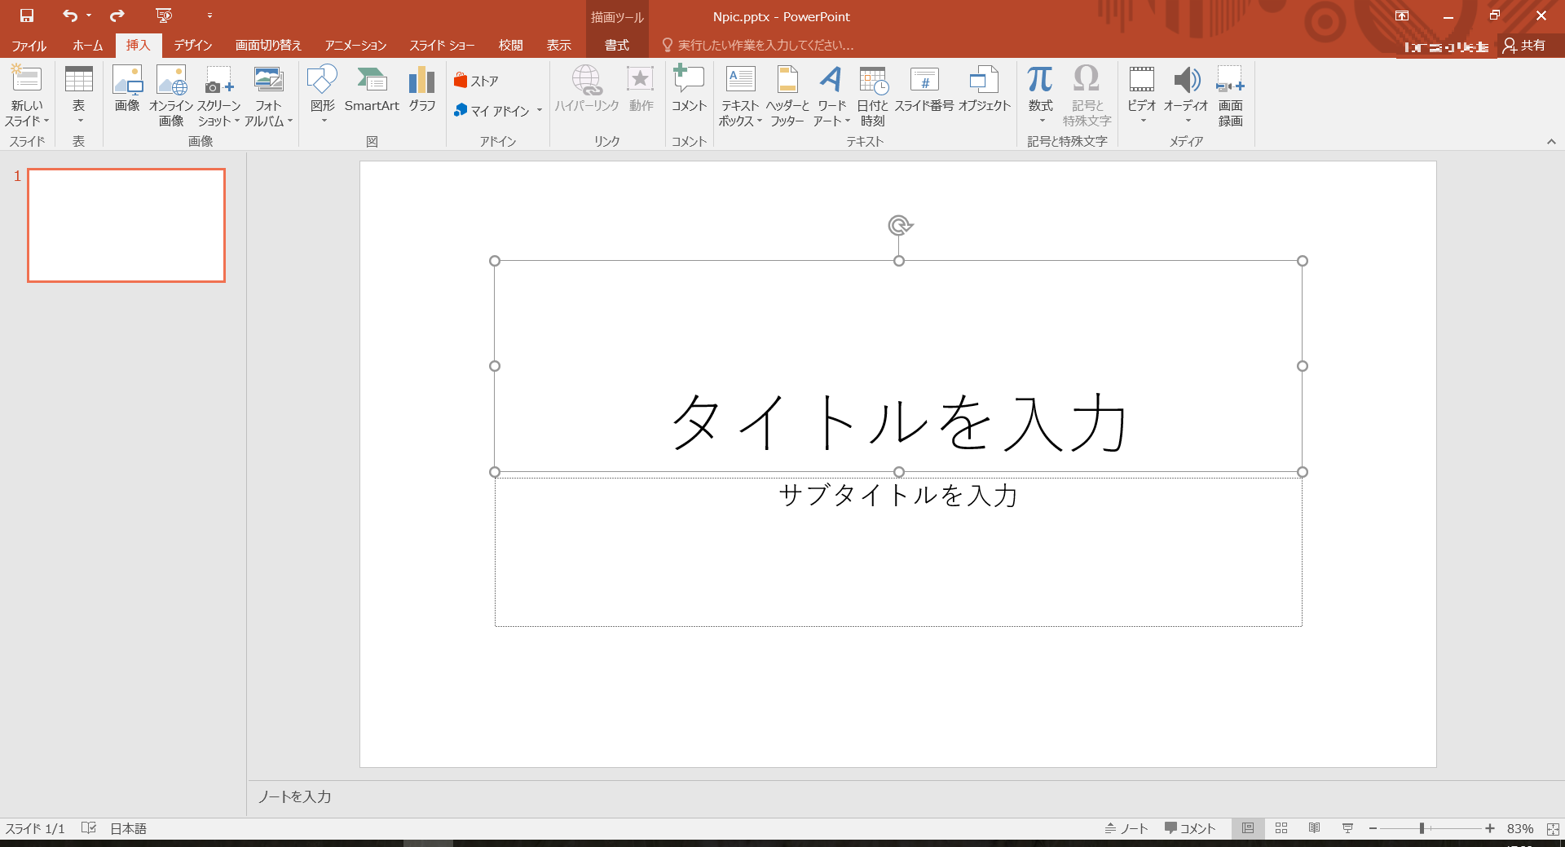The image size is (1565, 847).
Task: Open the ファイル tab
Action: pyautogui.click(x=29, y=46)
